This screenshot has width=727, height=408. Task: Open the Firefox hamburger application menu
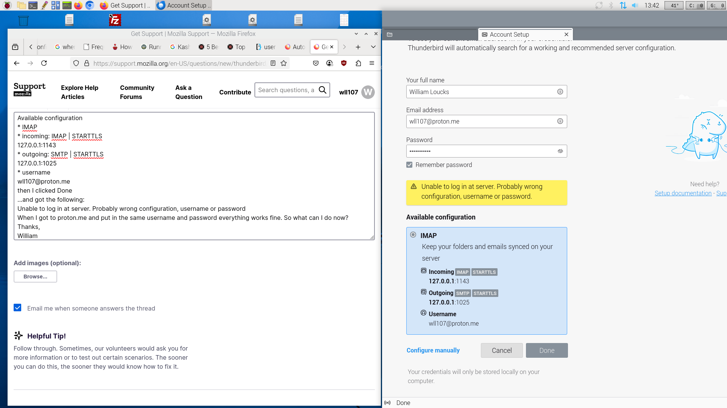click(x=372, y=63)
